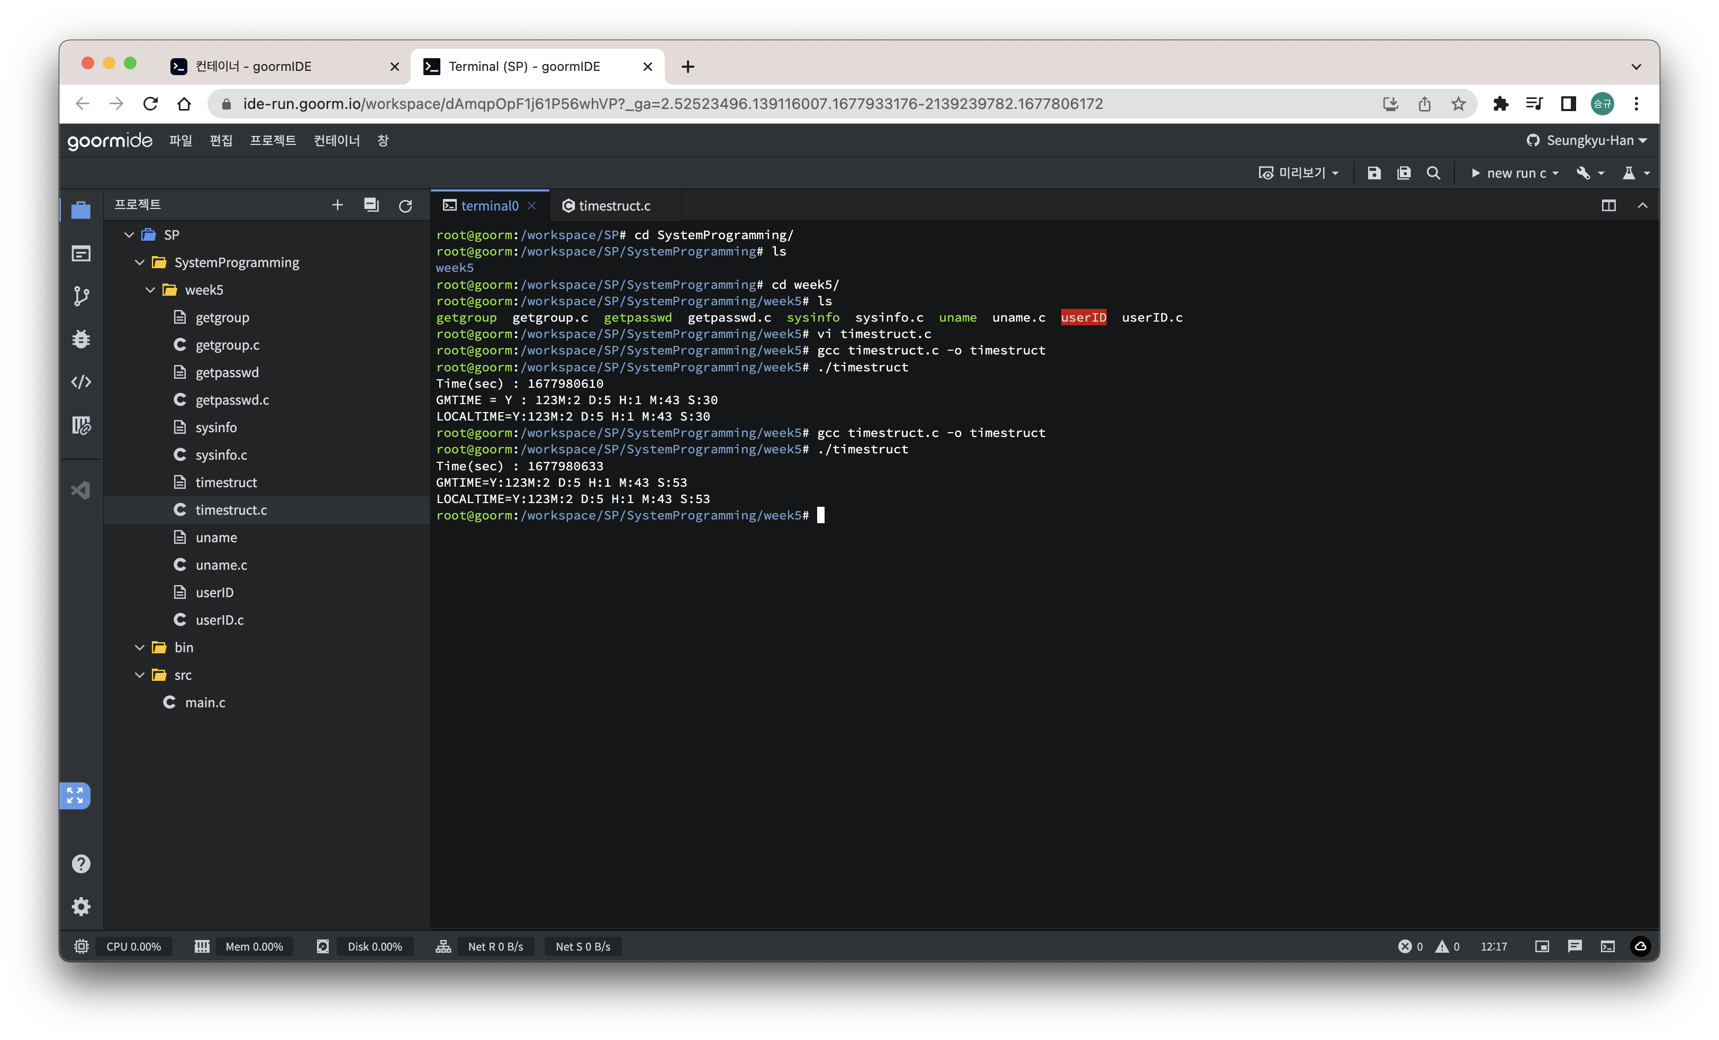1719x1040 pixels.
Task: Click the project briefcase icon in sidebar
Action: (81, 210)
